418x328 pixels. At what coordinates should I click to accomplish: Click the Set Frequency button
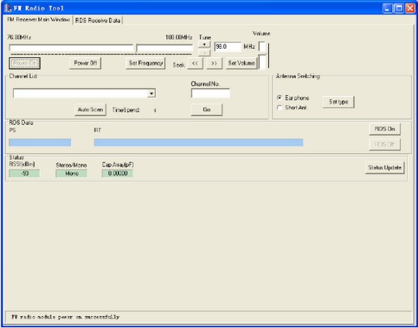pos(145,63)
